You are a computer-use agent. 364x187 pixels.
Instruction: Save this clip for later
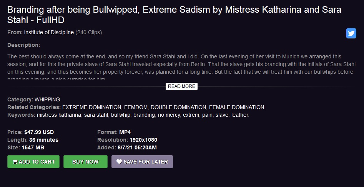[142, 162]
